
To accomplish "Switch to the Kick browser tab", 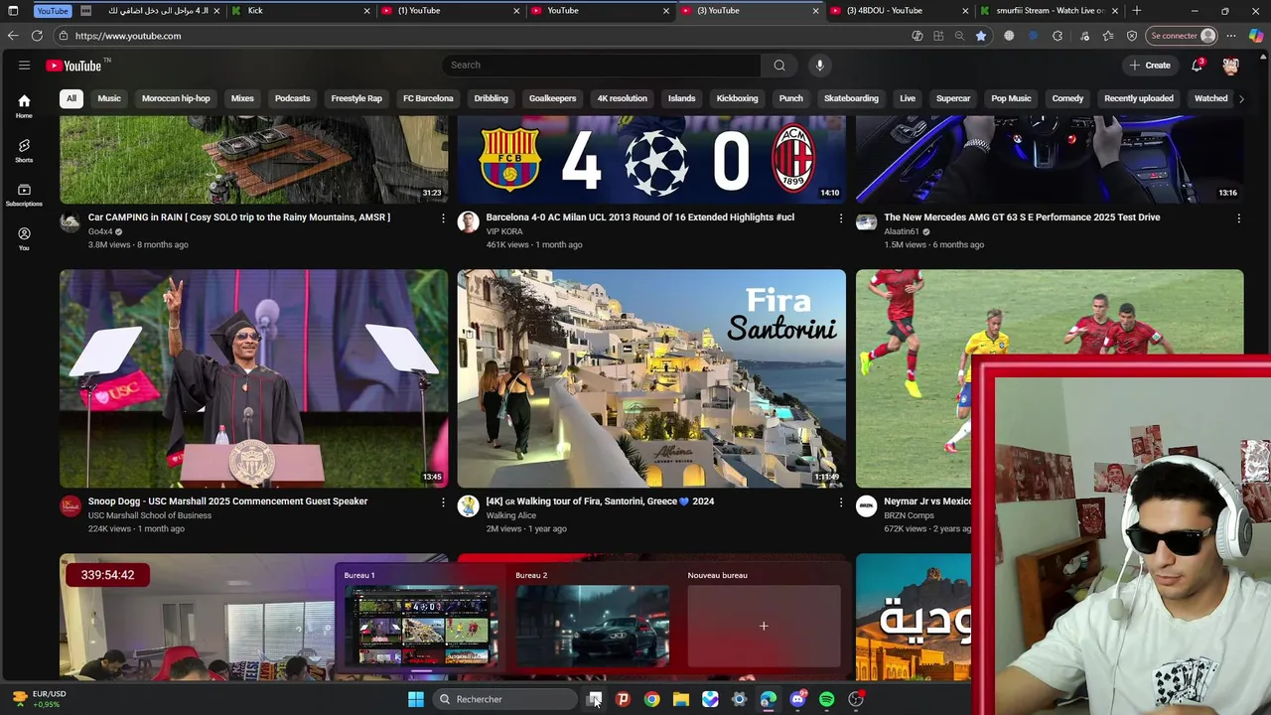I will pos(300,11).
